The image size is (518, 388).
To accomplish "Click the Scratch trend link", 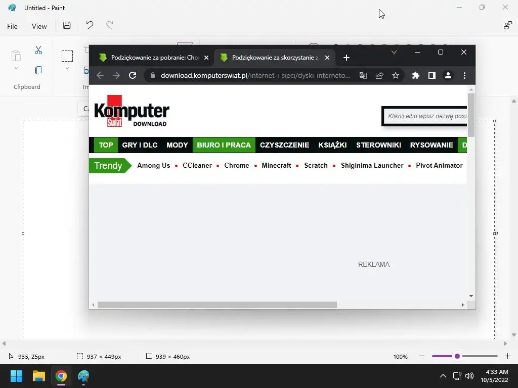I will pos(316,166).
